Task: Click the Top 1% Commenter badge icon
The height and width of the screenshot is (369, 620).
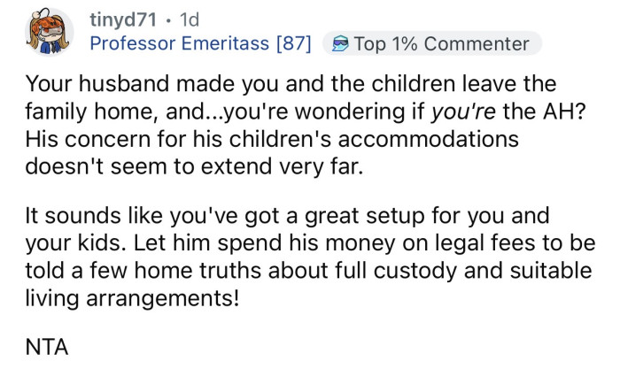Action: (x=340, y=43)
